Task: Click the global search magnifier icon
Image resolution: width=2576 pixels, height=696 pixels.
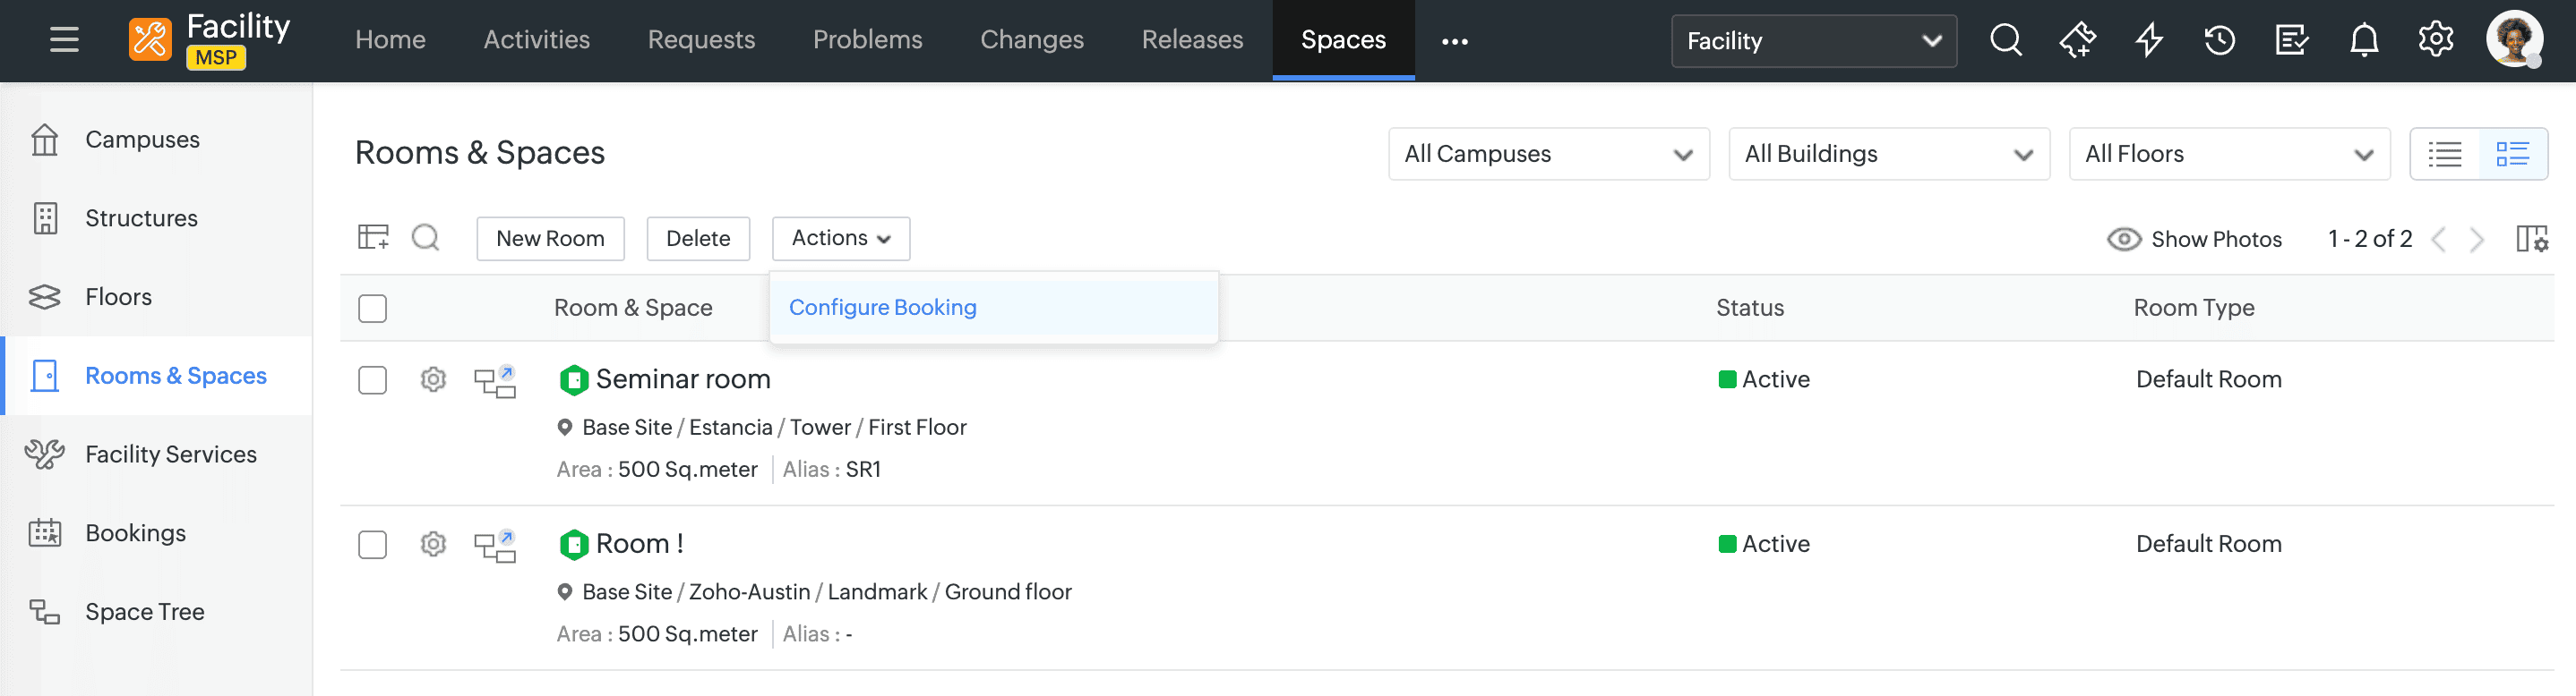Action: (2005, 41)
